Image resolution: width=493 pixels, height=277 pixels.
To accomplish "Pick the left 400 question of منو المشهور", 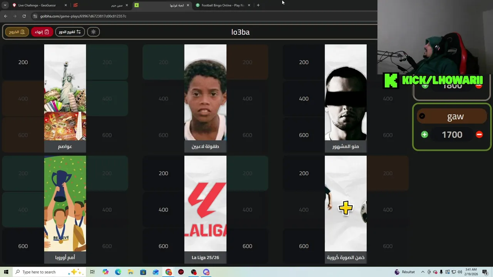I will pos(304,99).
